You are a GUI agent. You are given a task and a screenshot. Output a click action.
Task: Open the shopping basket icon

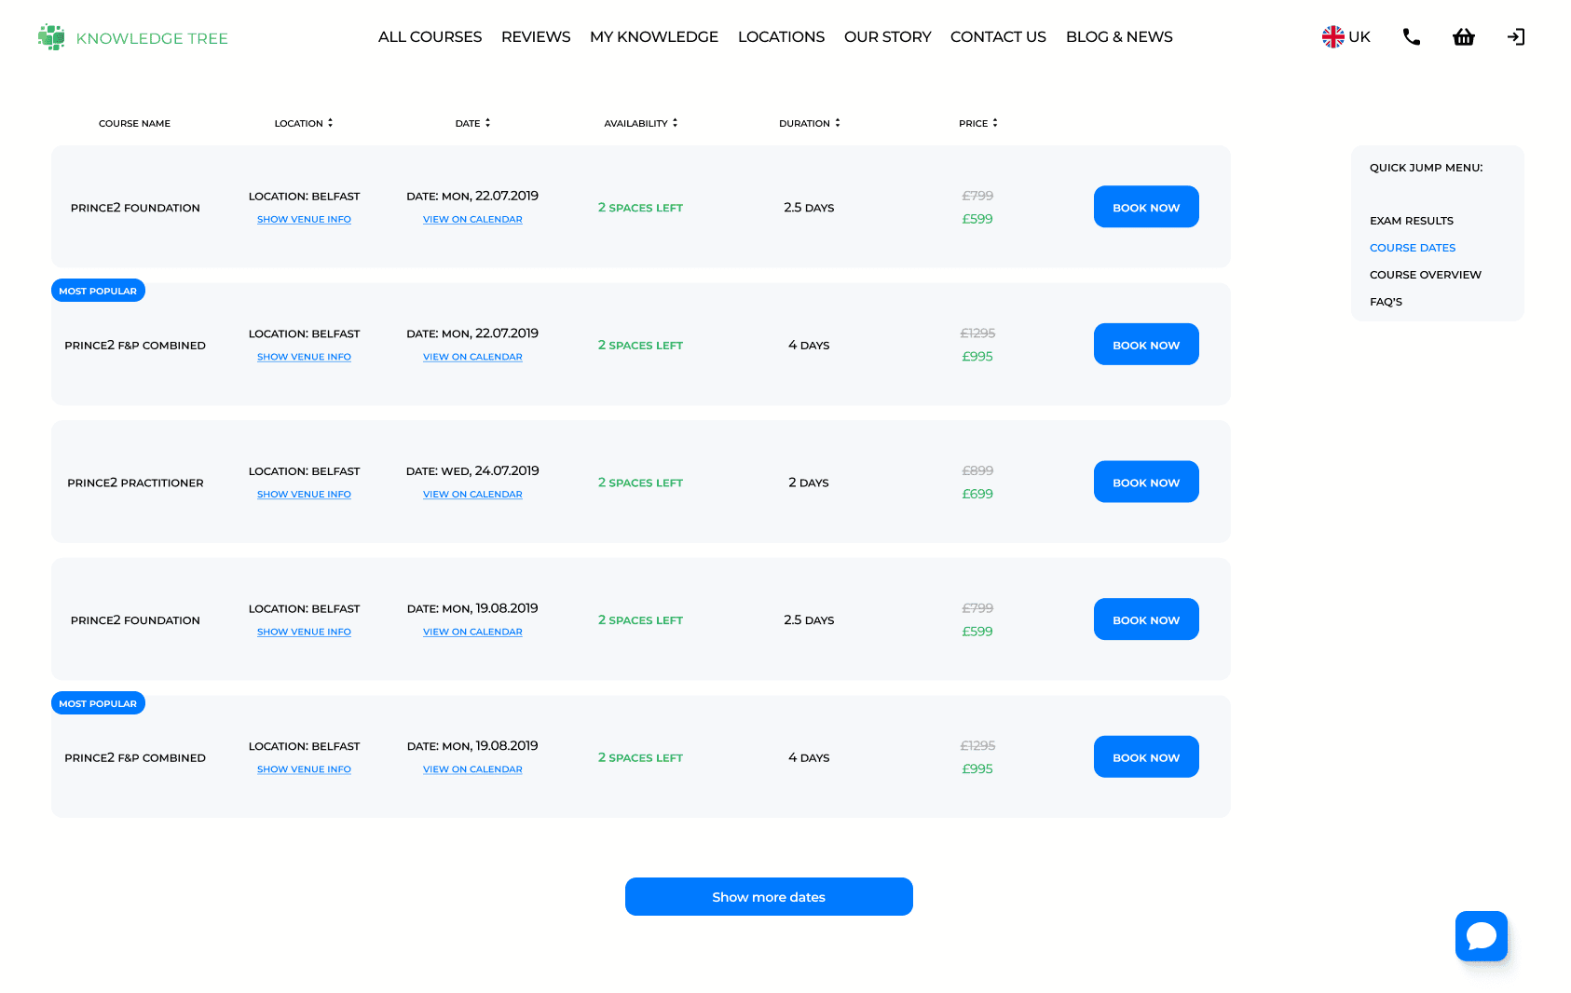[x=1464, y=37]
